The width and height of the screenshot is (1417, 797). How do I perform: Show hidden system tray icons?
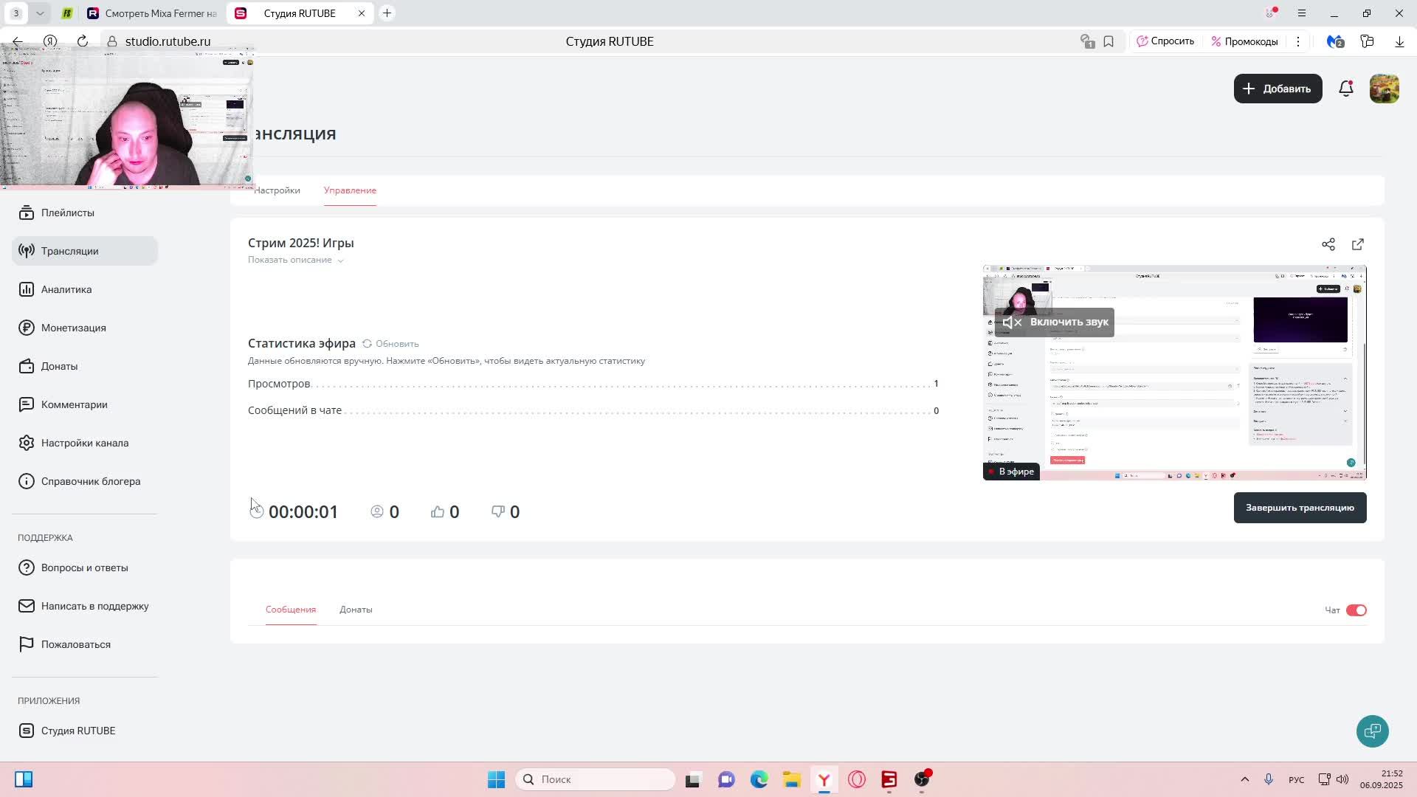point(1244,779)
